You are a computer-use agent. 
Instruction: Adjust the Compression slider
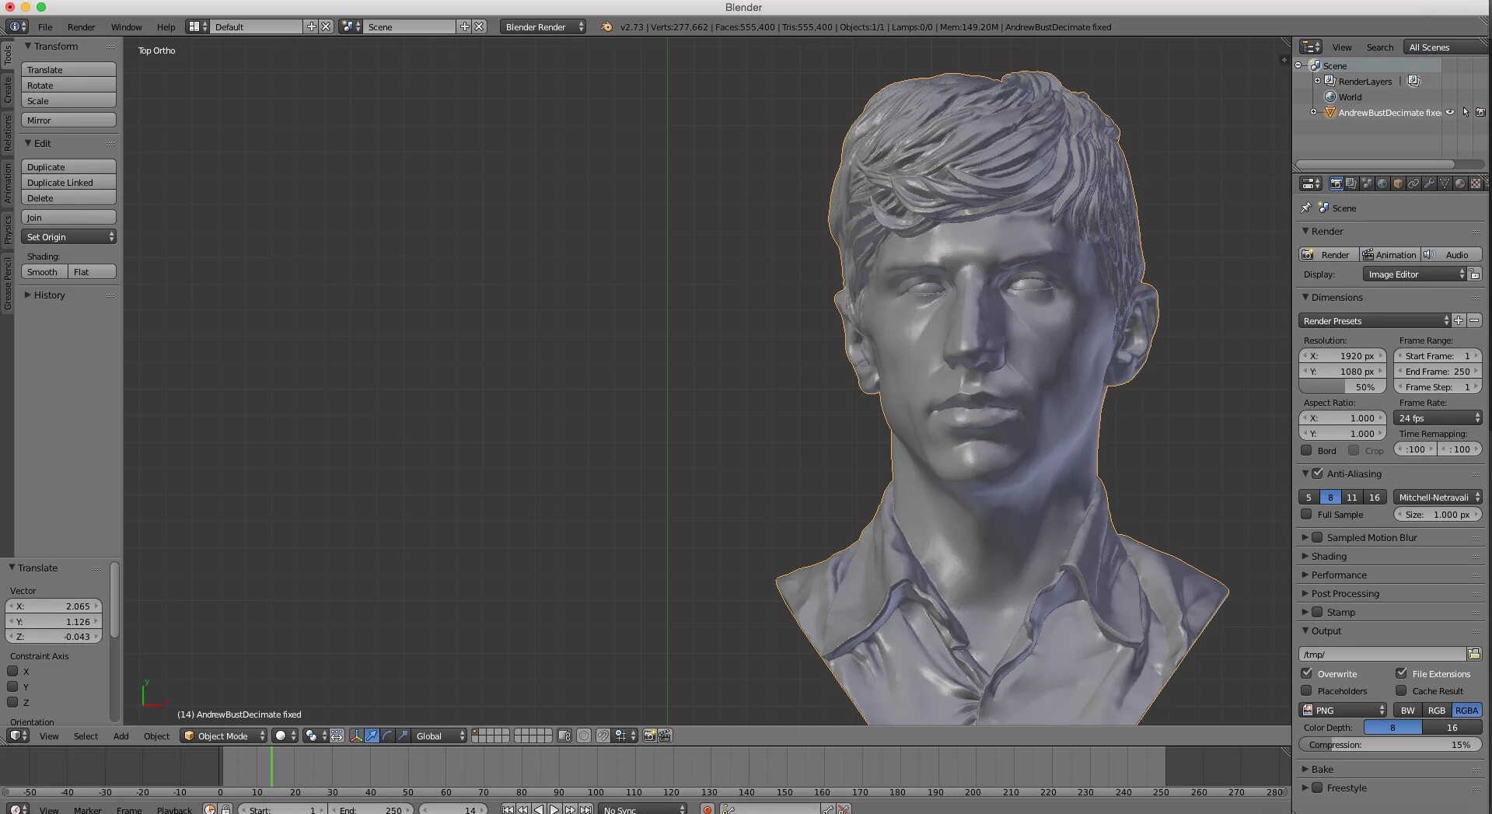[1389, 744]
